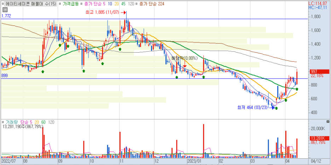Click the 600 price axis label

coord(314,99)
